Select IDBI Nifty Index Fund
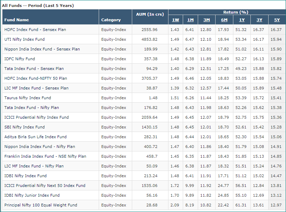This screenshot has height=212, width=286. [25, 176]
